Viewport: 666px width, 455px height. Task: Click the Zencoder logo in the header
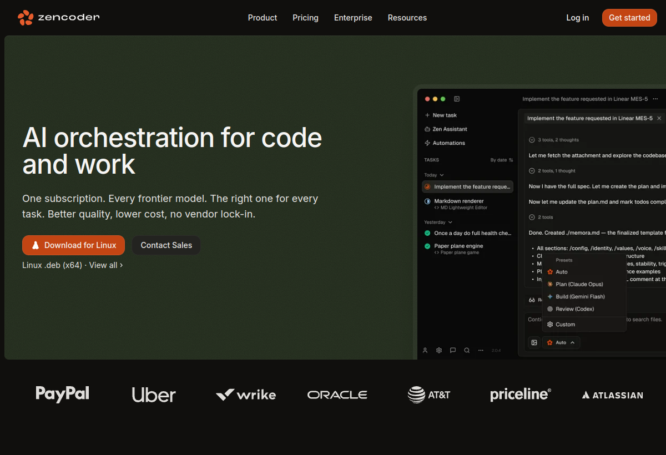(58, 18)
